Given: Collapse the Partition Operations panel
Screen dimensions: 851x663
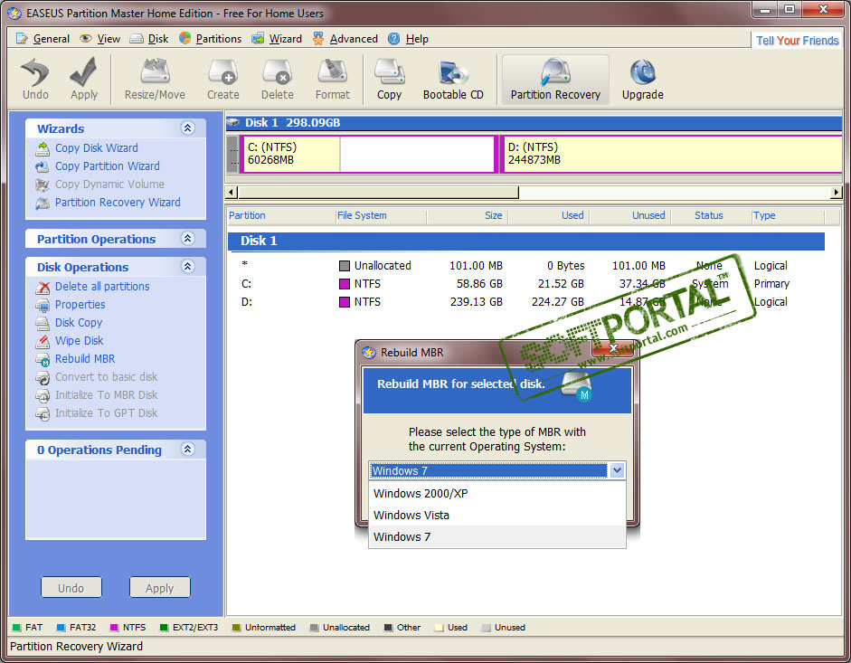Looking at the screenshot, I should point(187,239).
